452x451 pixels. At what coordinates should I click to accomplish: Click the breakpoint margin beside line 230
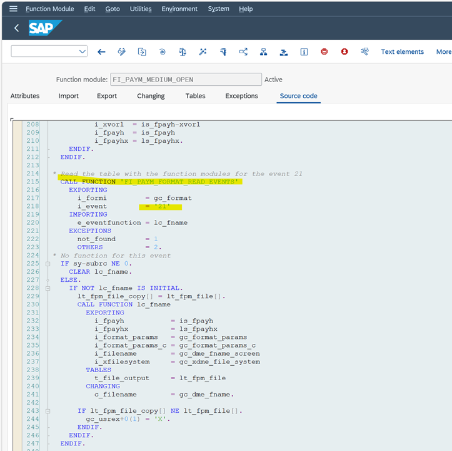point(18,304)
